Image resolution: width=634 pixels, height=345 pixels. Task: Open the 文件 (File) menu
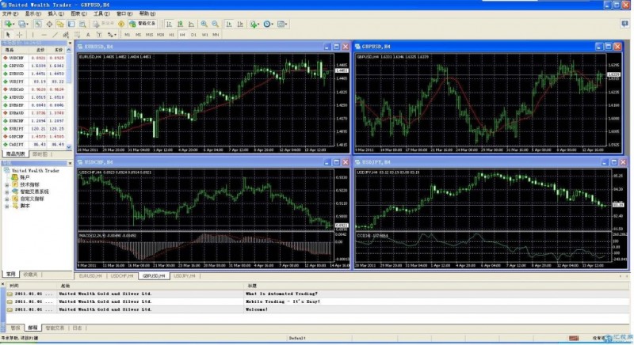coord(10,13)
